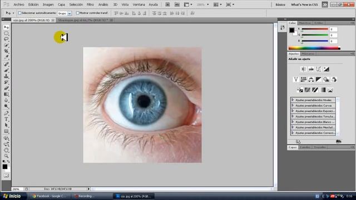Select the Lasso tool

click(x=6, y=39)
